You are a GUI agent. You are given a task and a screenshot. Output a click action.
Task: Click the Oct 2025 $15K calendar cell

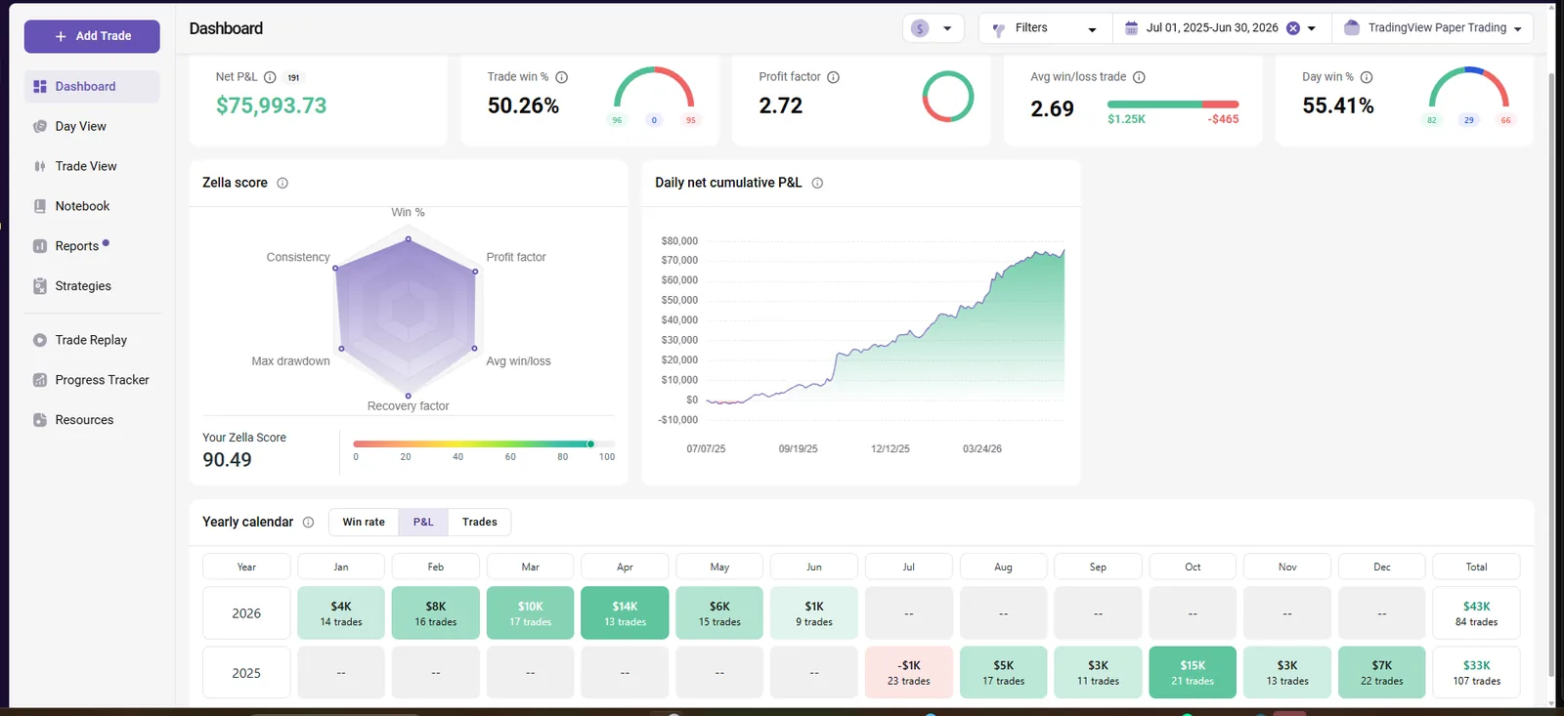(x=1193, y=672)
